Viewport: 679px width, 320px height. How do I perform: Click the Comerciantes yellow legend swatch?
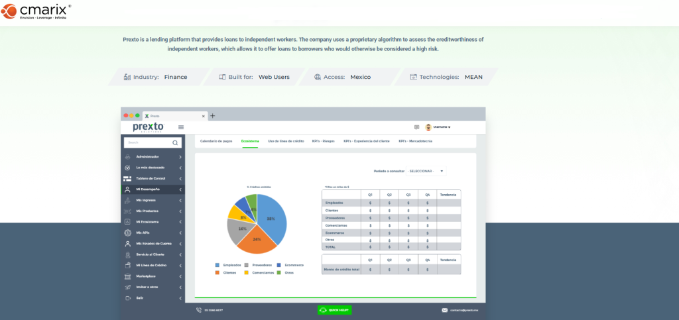coord(247,273)
